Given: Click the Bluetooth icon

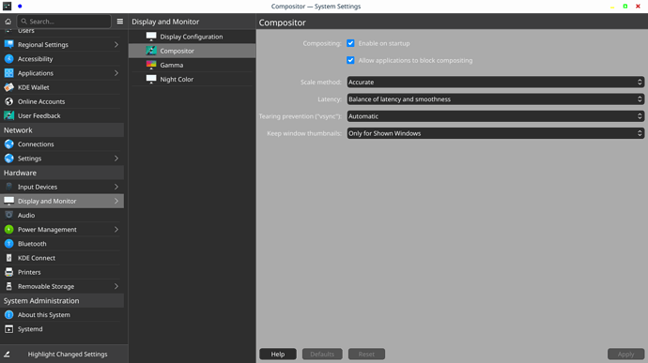Looking at the screenshot, I should point(8,244).
